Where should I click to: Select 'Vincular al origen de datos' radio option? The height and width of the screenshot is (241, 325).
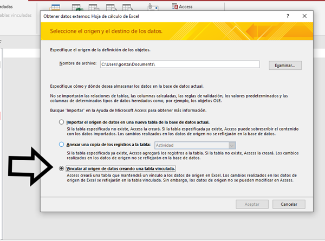pyautogui.click(x=61, y=168)
